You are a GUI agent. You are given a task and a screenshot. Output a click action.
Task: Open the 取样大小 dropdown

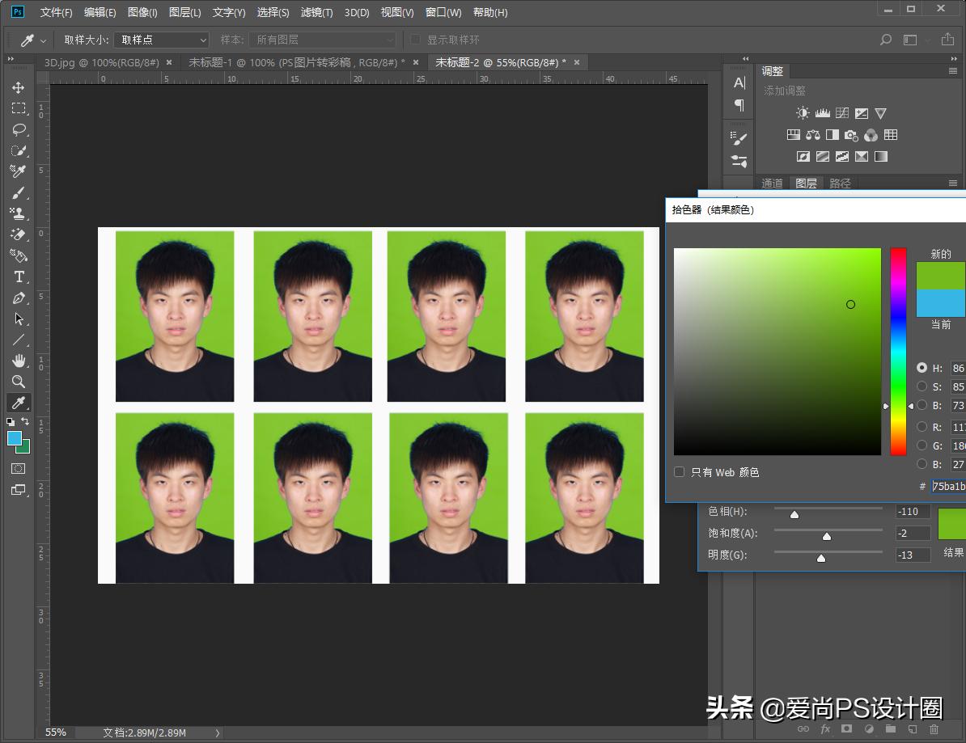click(163, 40)
